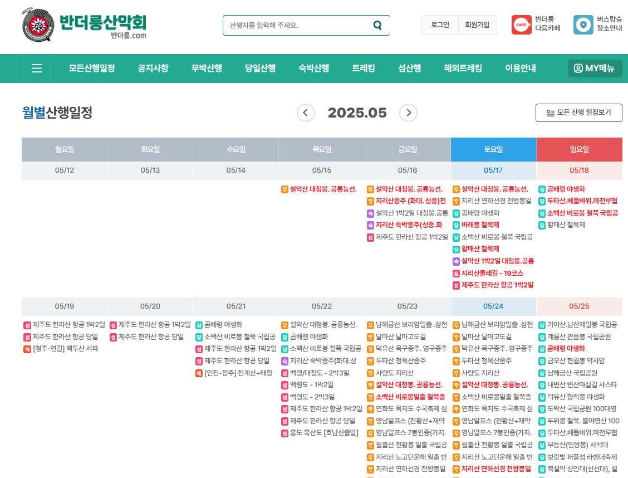The width and height of the screenshot is (628, 478).
Task: Open the 반더룽 다음카페 cafe icon
Action: [521, 25]
